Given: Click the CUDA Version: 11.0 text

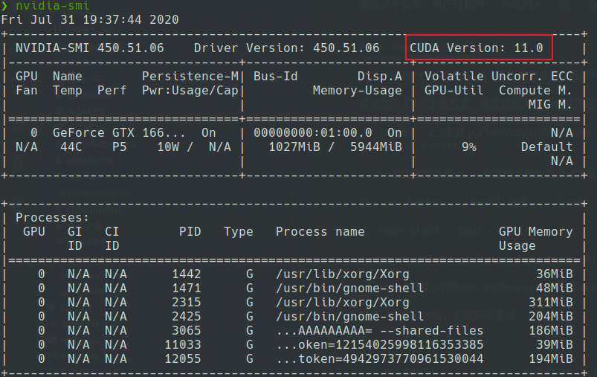Looking at the screenshot, I should [x=477, y=48].
